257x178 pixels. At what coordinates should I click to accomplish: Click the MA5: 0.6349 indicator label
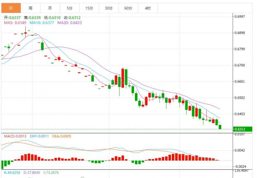point(15,23)
